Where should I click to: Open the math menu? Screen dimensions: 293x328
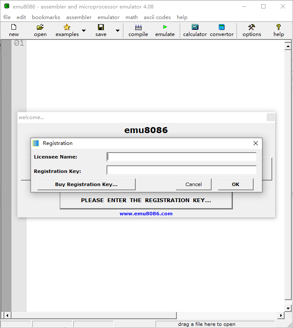point(131,17)
